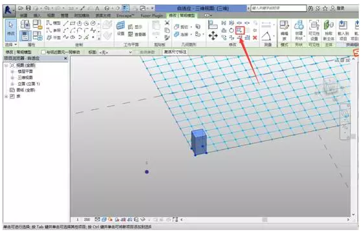Expand the Families (族) tree node
Image resolution: width=362 pixels, height=232 pixels.
pos(6,97)
